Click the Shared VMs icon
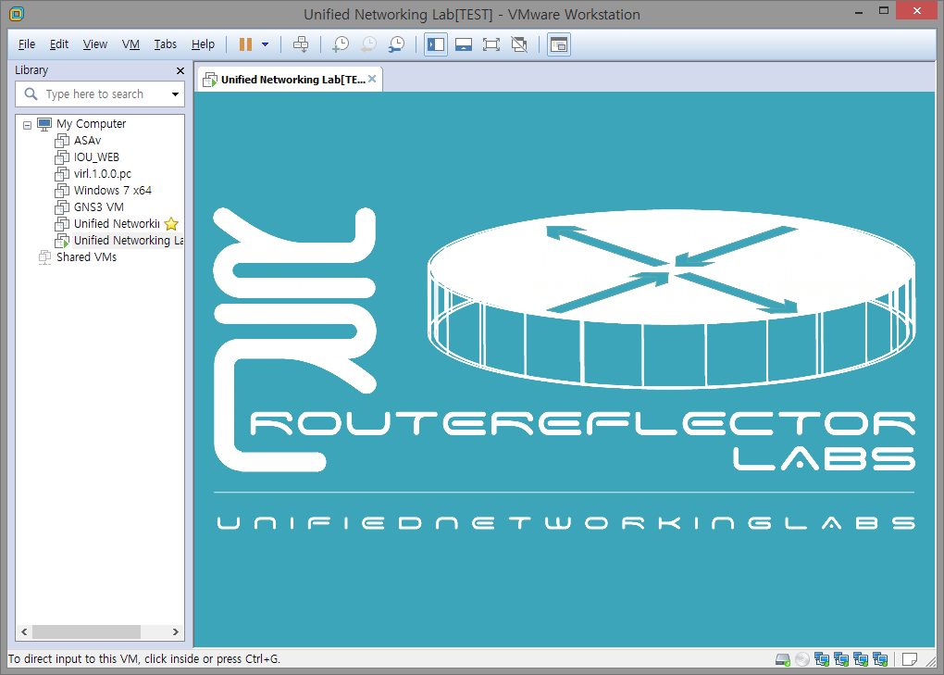944x675 pixels. coord(44,257)
